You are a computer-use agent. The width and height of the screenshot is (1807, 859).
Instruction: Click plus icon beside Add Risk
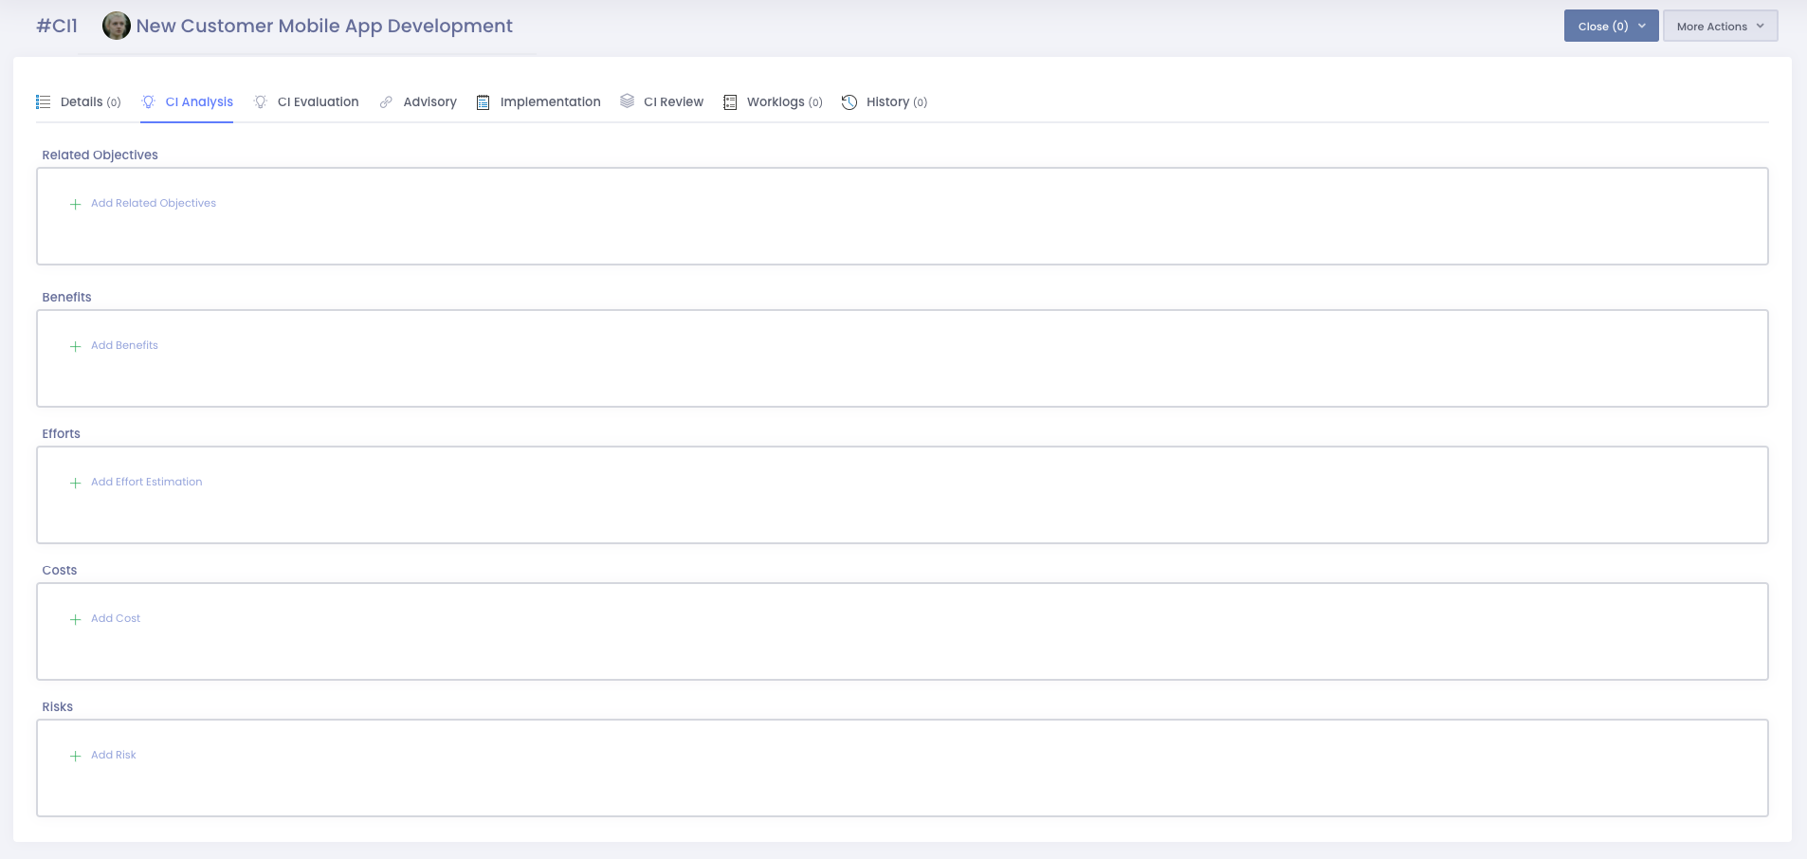pyautogui.click(x=75, y=756)
